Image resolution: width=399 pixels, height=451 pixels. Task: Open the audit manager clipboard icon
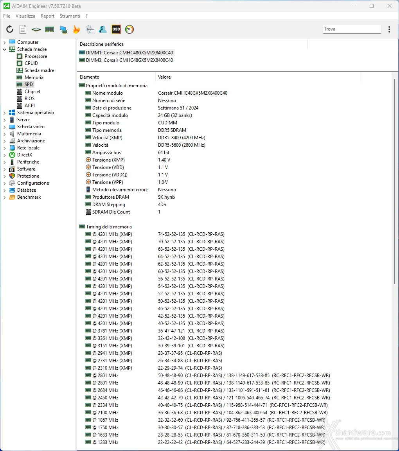(90, 29)
